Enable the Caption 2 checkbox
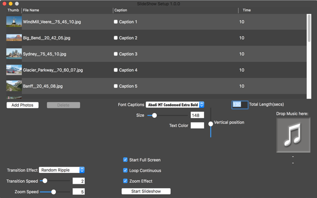Image resolution: width=317 pixels, height=198 pixels. coord(116,38)
